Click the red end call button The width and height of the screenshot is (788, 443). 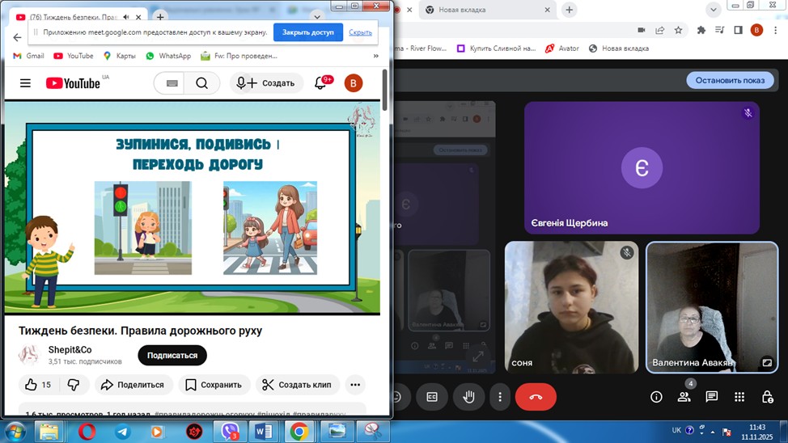click(x=535, y=397)
